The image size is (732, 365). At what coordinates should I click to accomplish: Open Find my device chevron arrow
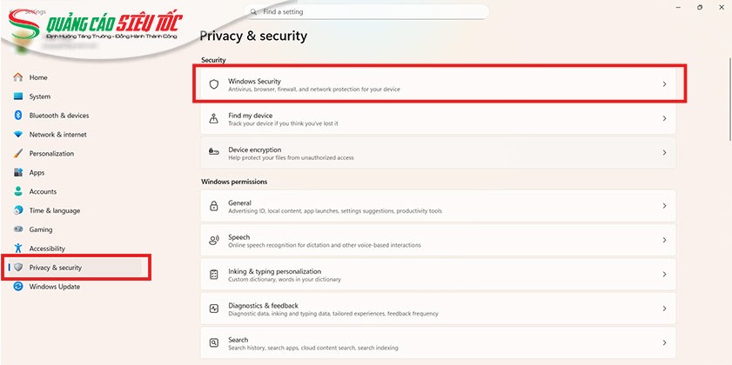[664, 118]
